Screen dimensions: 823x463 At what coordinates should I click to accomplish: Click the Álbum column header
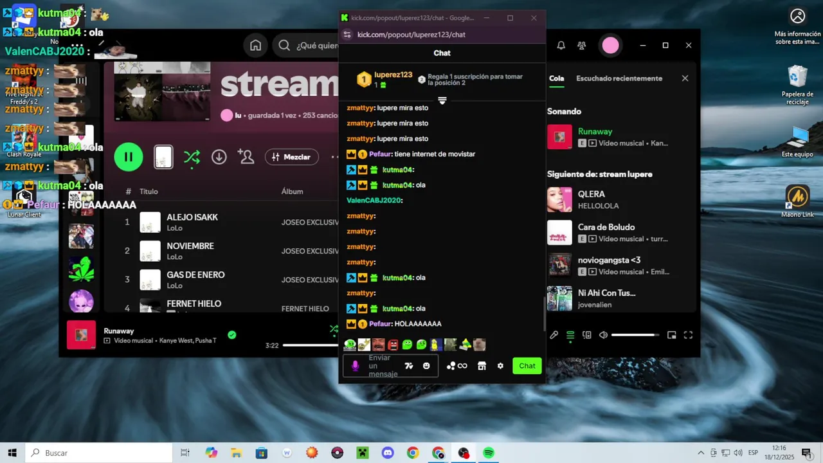tap(292, 192)
